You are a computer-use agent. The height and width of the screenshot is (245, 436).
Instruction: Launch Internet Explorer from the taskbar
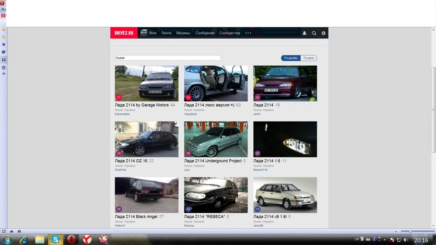(x=24, y=240)
